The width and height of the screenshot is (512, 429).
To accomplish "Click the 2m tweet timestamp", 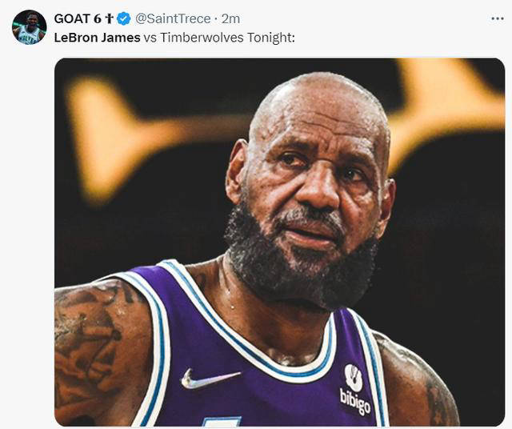I will pos(230,18).
